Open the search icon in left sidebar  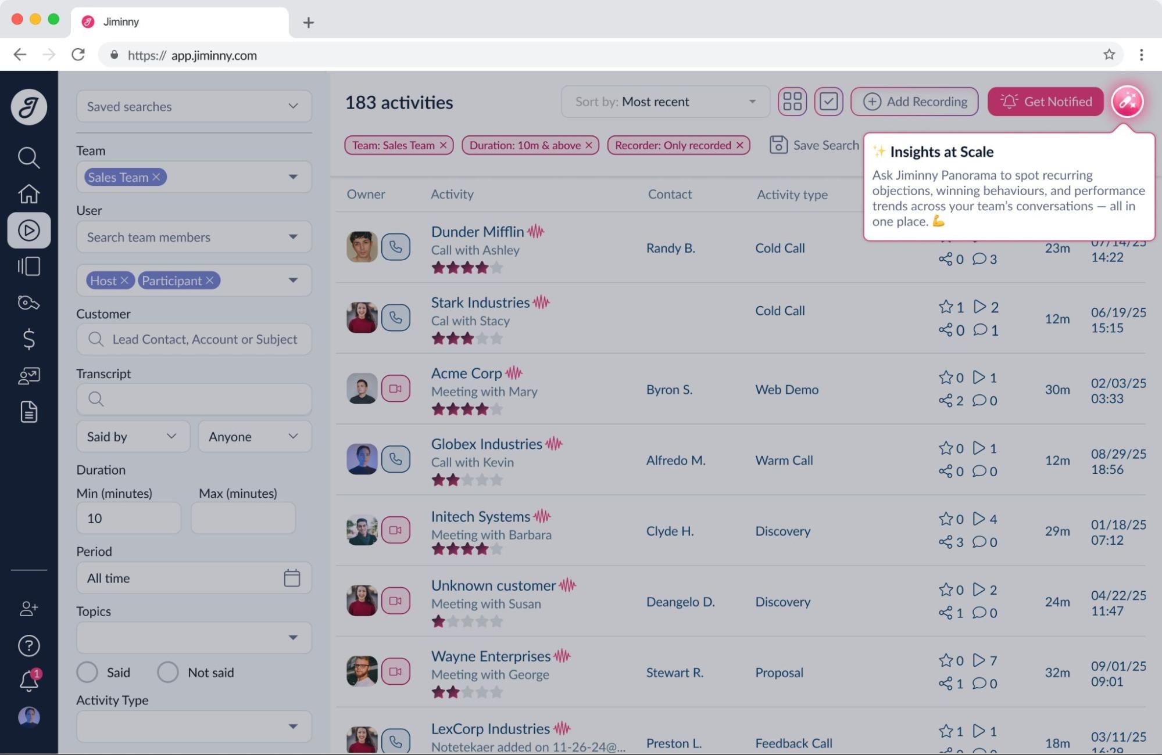pyautogui.click(x=28, y=157)
